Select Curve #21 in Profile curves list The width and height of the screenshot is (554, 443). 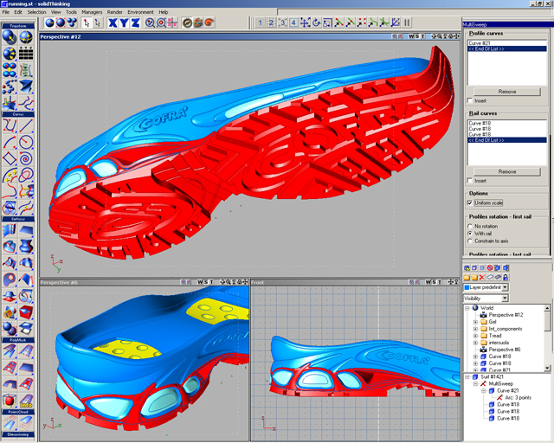point(480,42)
